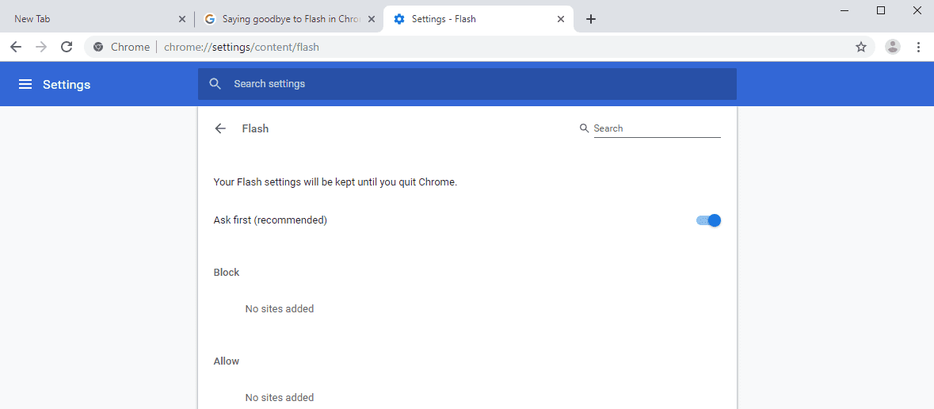Click the address bar URL chrome://settings/content/flash
The width and height of the screenshot is (934, 409).
(x=242, y=47)
